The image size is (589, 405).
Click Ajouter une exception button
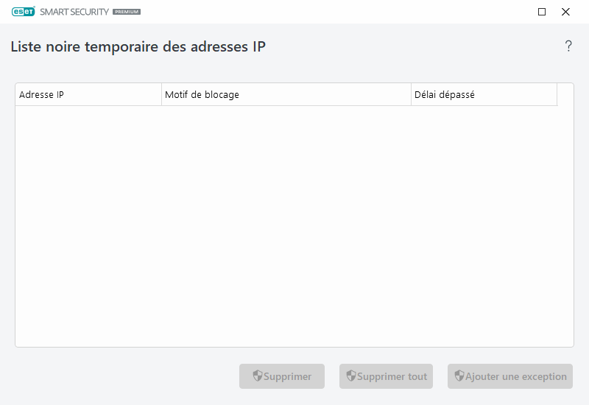click(509, 376)
